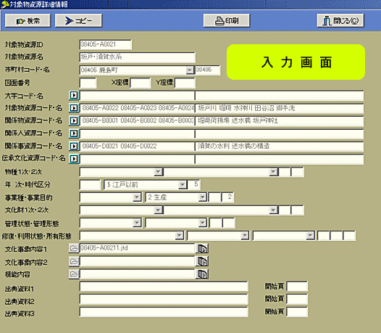Expand the 所有形態 dropdown
The height and width of the screenshot is (333, 381).
[310, 235]
